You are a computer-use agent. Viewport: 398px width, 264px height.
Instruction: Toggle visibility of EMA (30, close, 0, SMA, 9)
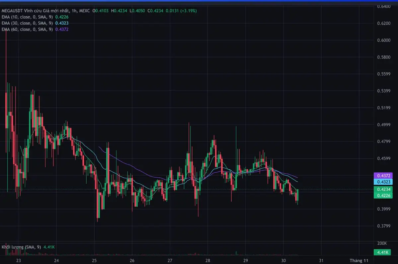tap(27, 23)
